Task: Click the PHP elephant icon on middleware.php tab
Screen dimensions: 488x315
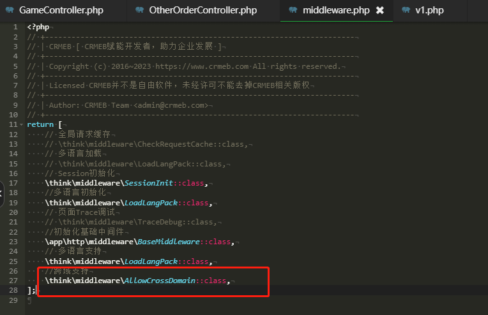Action: tap(293, 10)
